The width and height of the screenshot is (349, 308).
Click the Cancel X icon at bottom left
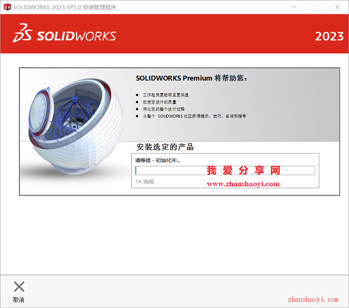[x=19, y=286]
